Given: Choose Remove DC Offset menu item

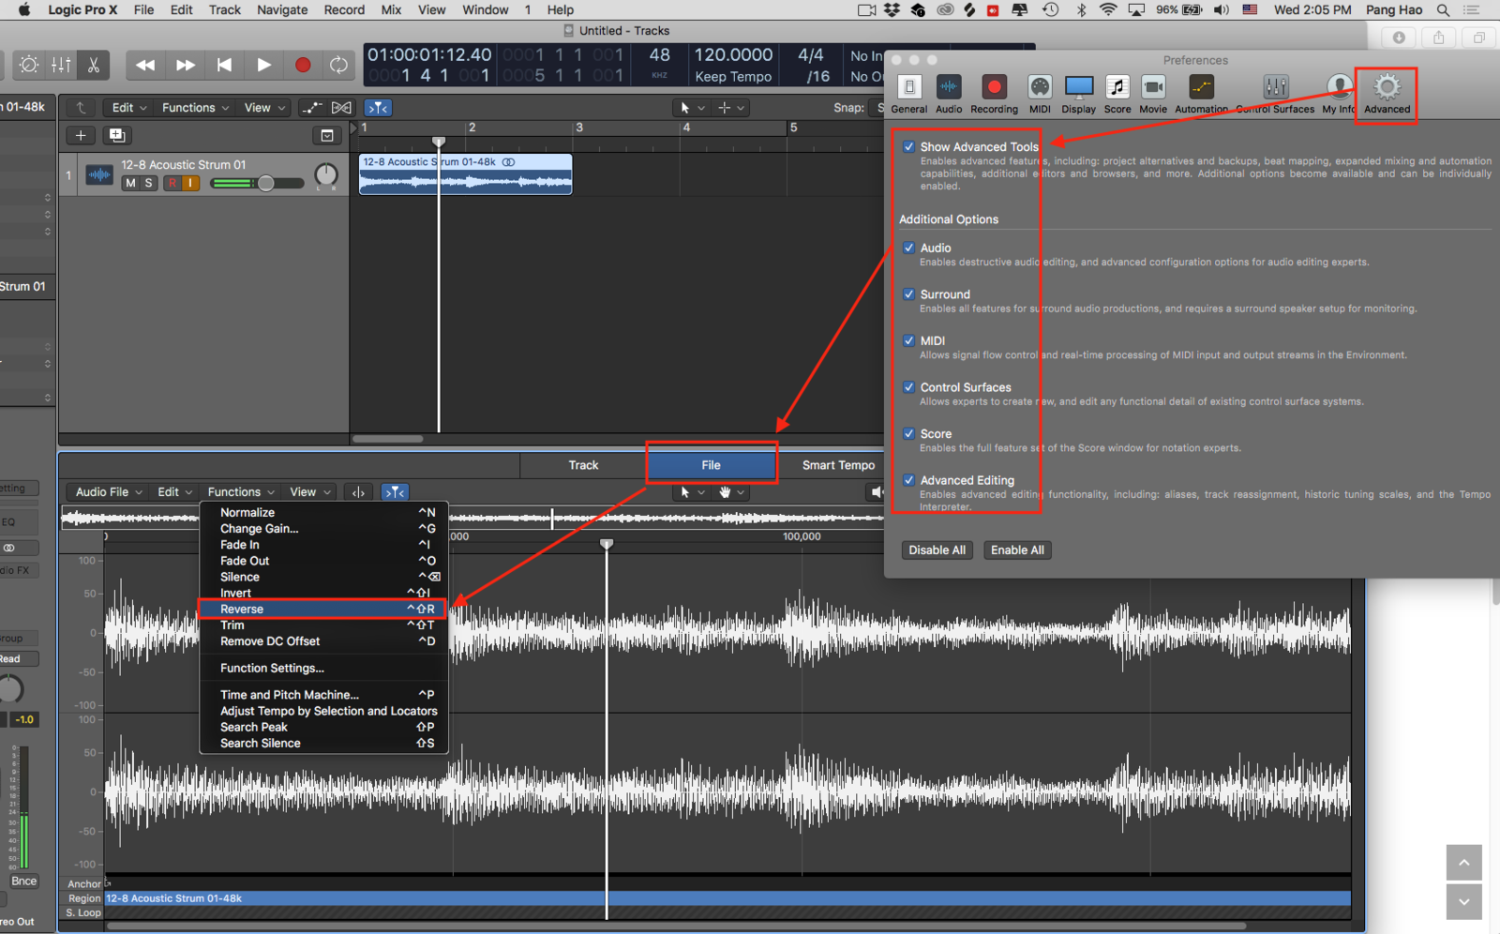Looking at the screenshot, I should coord(323,641).
